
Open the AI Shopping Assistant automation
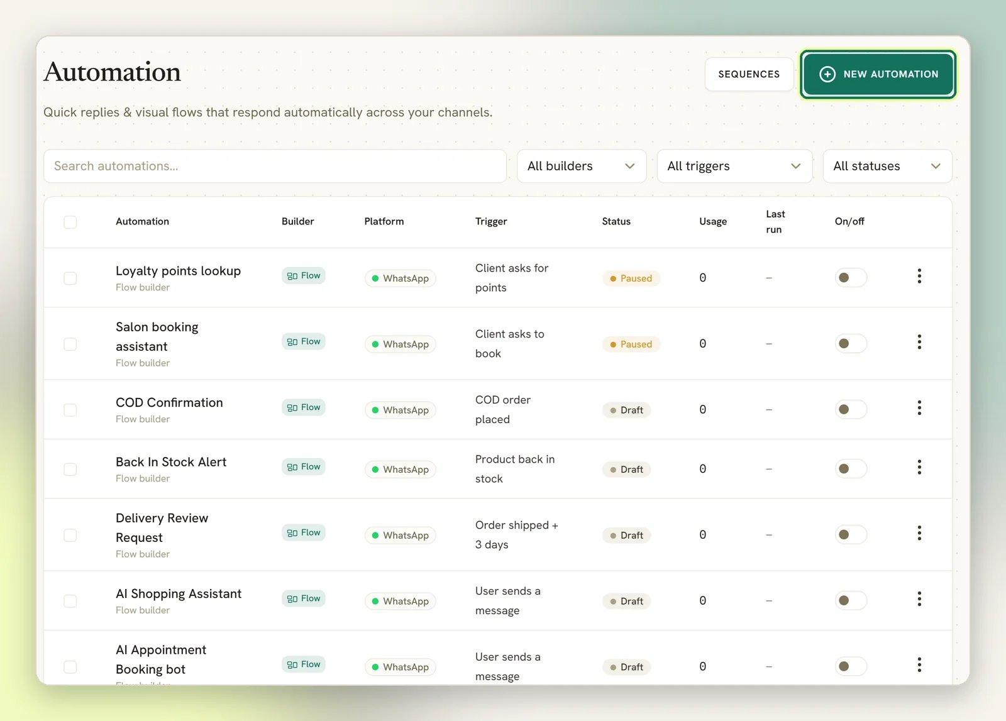click(179, 593)
